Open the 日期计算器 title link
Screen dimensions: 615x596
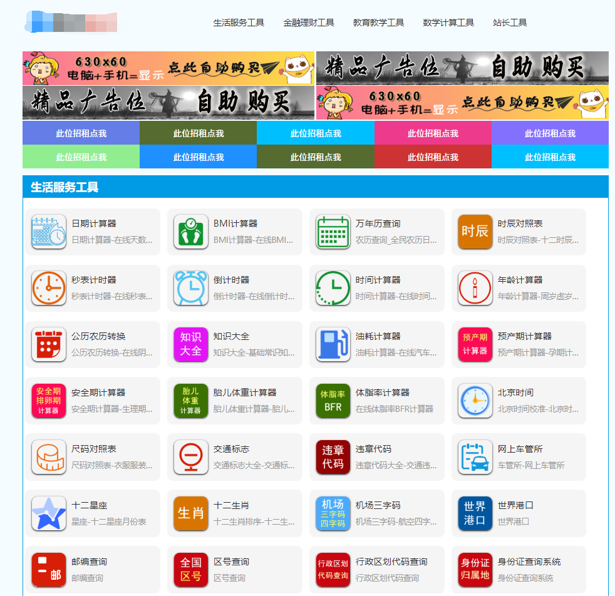[x=94, y=223]
